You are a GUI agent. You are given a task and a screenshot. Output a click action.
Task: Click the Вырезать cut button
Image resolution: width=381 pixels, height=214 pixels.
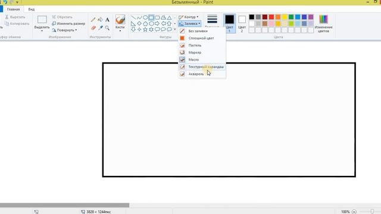(x=15, y=17)
